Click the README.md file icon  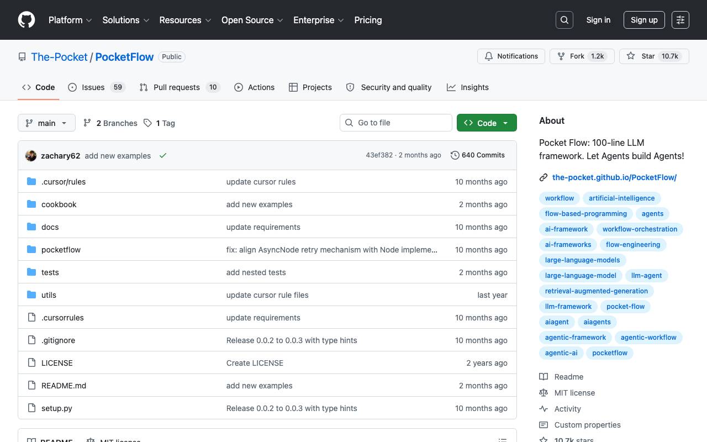click(x=31, y=386)
